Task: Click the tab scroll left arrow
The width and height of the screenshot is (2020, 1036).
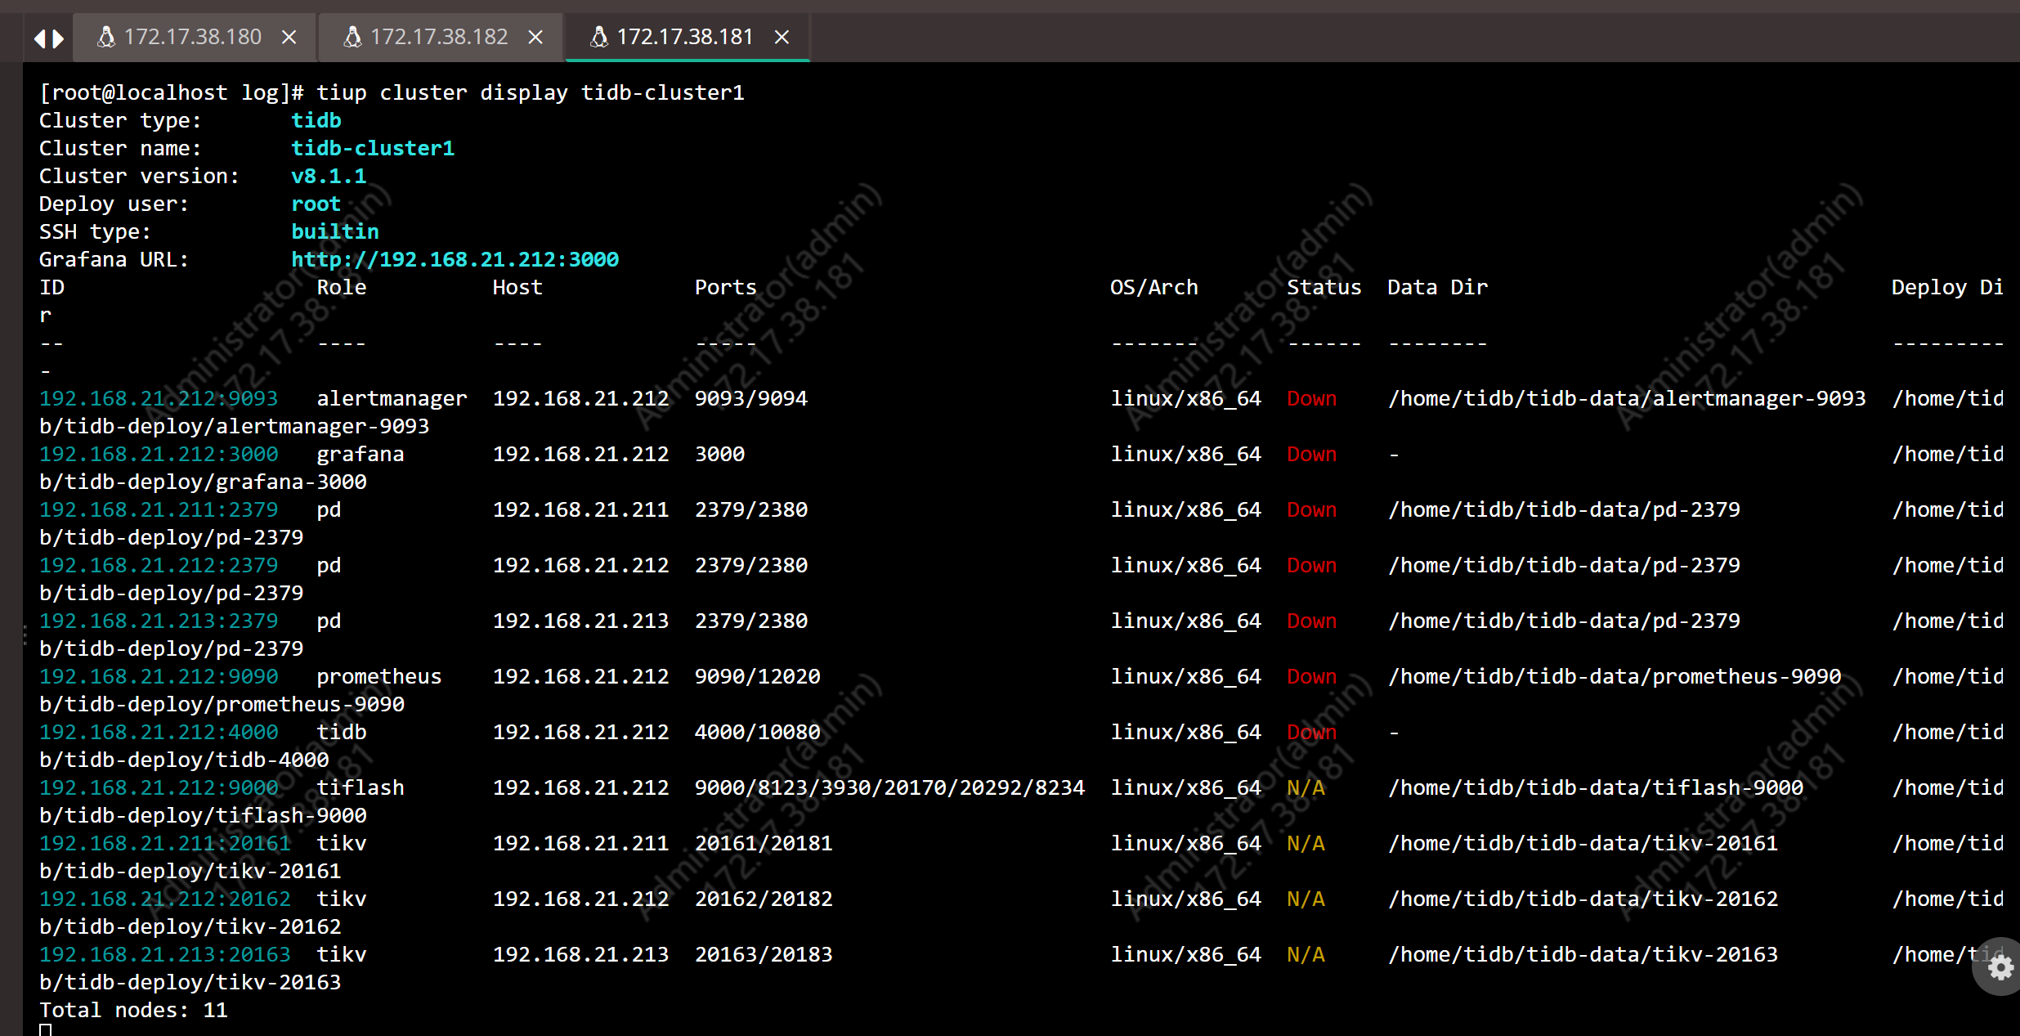Action: pos(39,38)
